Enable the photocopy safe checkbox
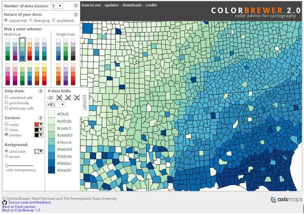 point(7,107)
